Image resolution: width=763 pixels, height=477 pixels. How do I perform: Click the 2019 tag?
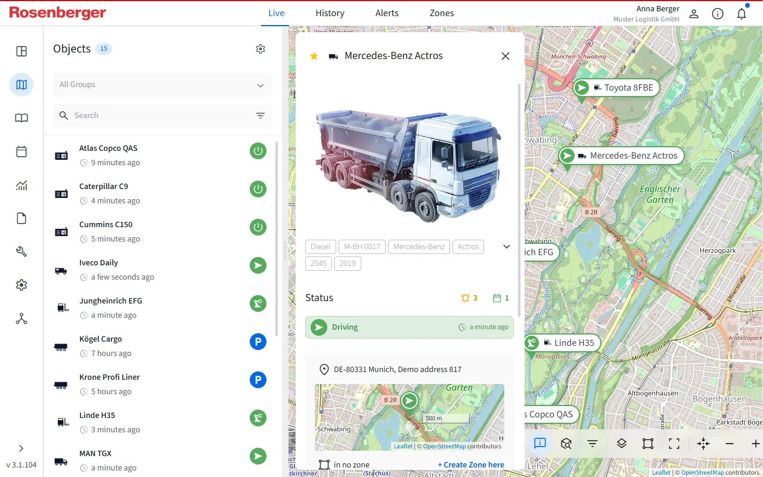[348, 264]
